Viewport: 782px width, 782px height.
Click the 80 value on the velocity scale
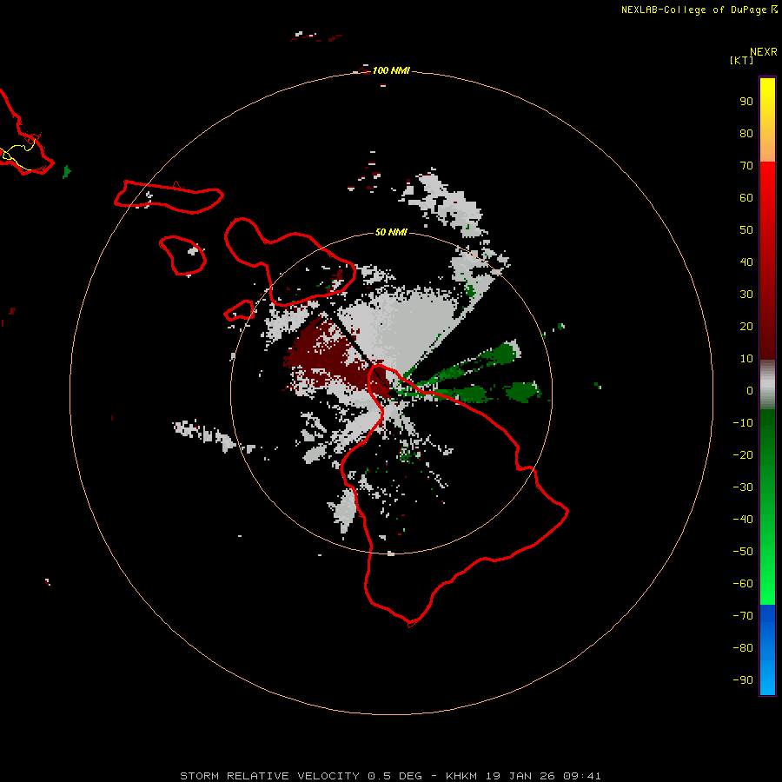click(x=746, y=133)
